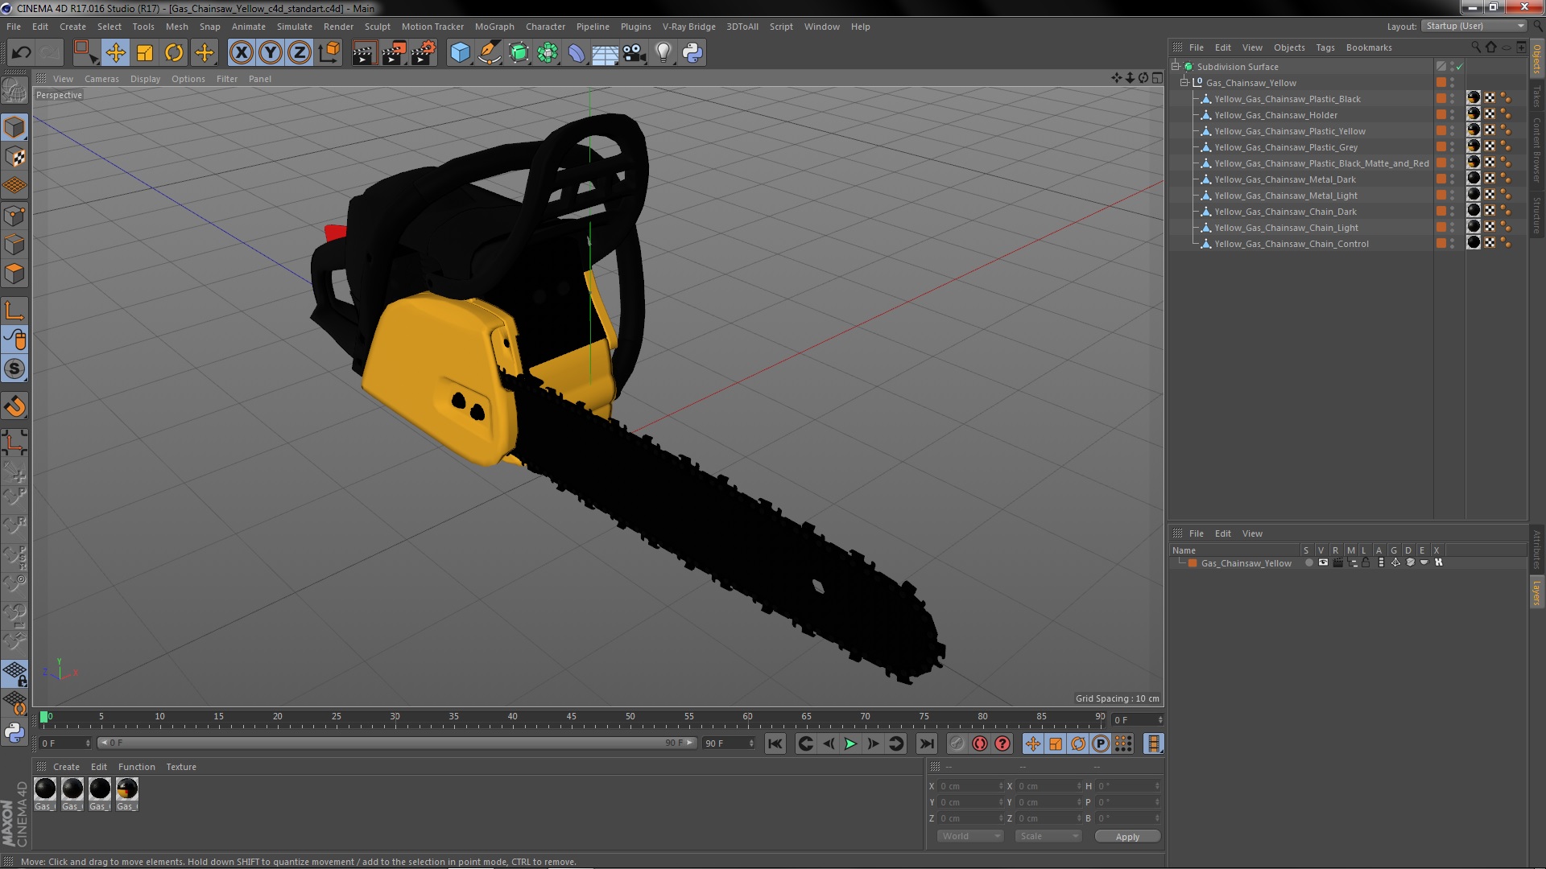Click H rotation stepper arrows

click(1157, 786)
